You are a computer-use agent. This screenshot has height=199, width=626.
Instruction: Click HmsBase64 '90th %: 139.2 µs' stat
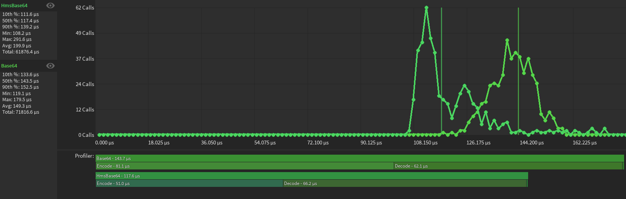tap(21, 27)
